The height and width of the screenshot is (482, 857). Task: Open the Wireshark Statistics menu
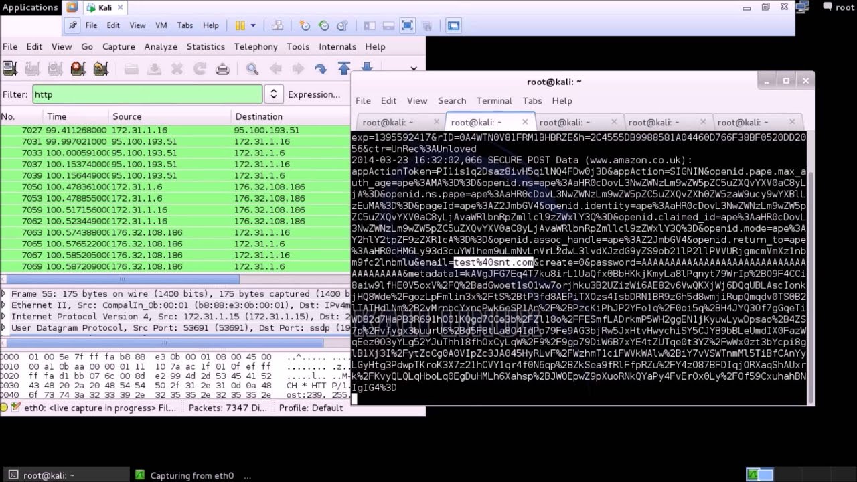[206, 46]
